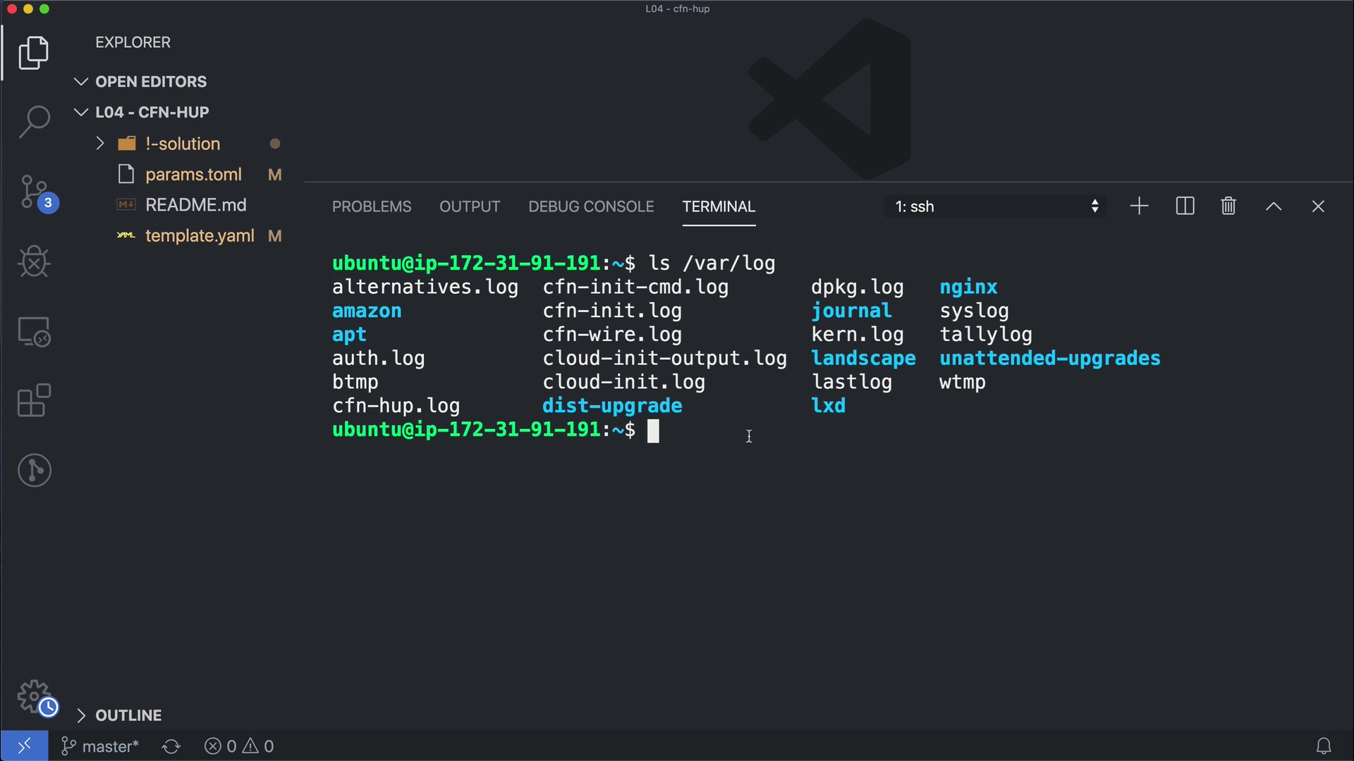Viewport: 1354px width, 761px height.
Task: Create a new terminal with plus icon
Action: pyautogui.click(x=1139, y=206)
